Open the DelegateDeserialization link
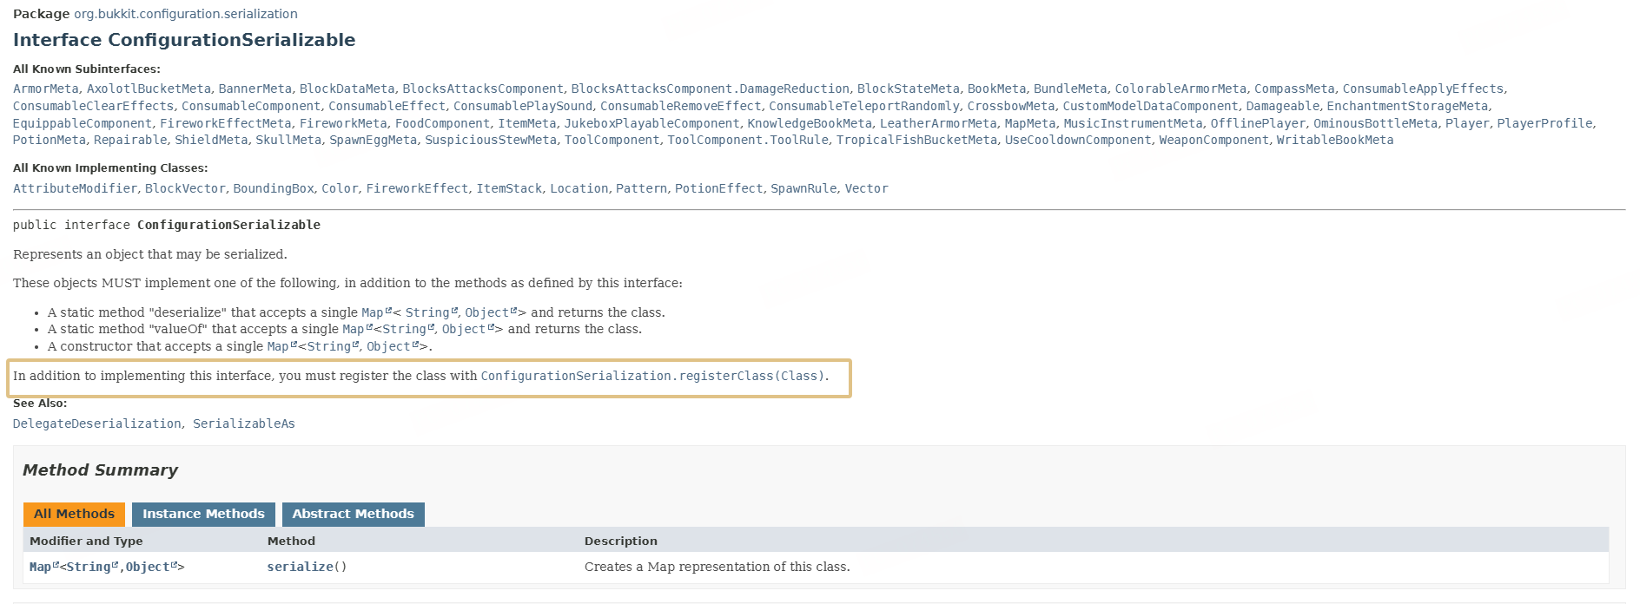The width and height of the screenshot is (1640, 604). point(96,423)
